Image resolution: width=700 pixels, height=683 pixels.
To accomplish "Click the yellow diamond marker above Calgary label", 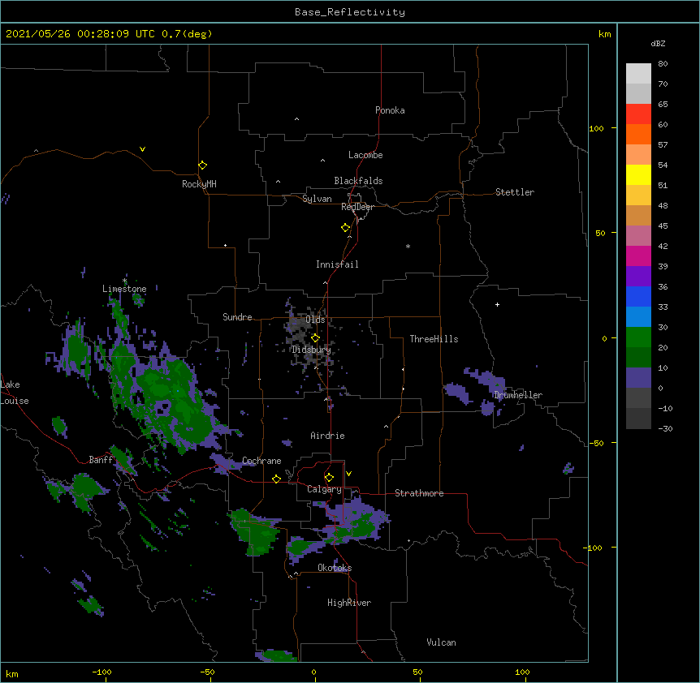I will [x=329, y=478].
